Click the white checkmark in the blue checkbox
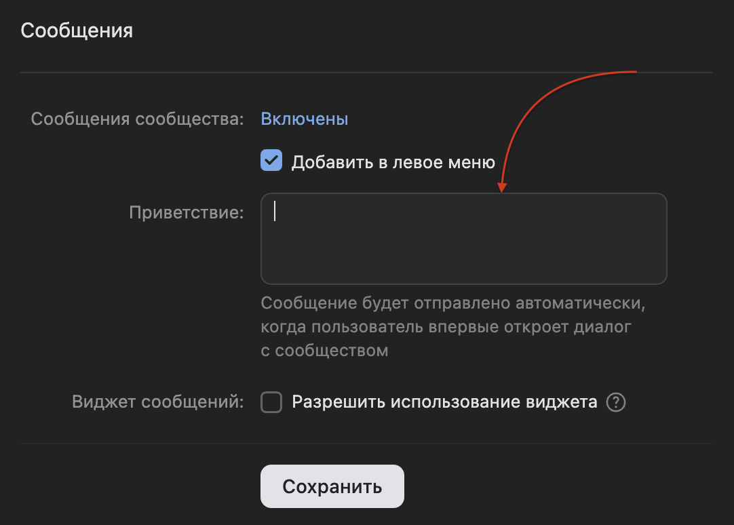Screen dimensions: 734x525 point(271,161)
